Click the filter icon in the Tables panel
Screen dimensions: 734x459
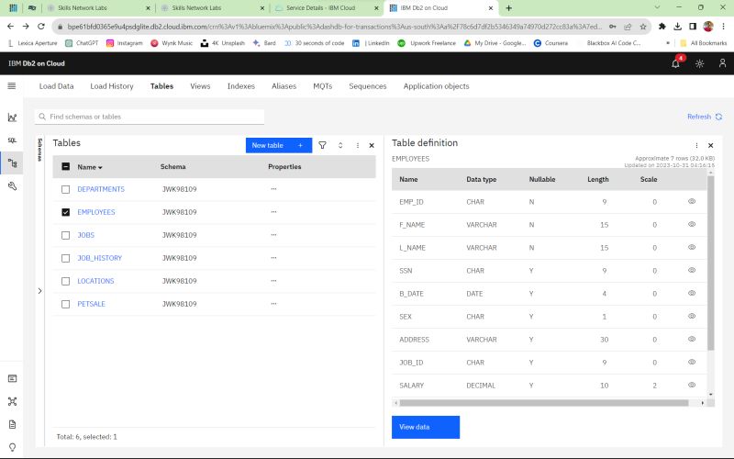tap(323, 145)
